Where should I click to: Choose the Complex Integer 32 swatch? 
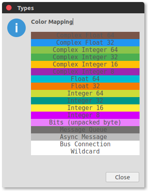click(85, 57)
